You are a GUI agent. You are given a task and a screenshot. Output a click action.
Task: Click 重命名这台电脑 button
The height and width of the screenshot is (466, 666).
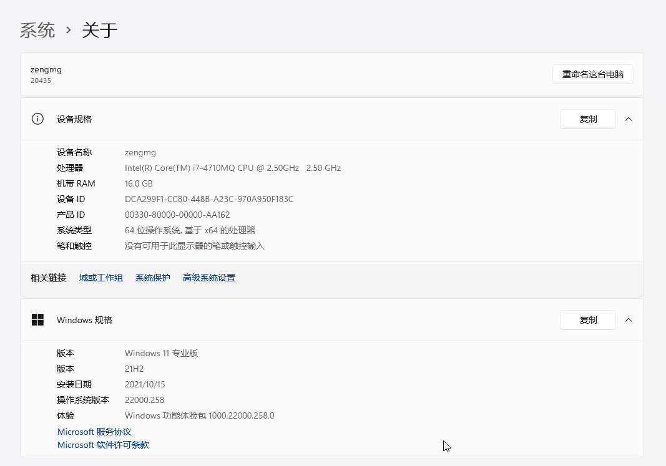point(592,74)
